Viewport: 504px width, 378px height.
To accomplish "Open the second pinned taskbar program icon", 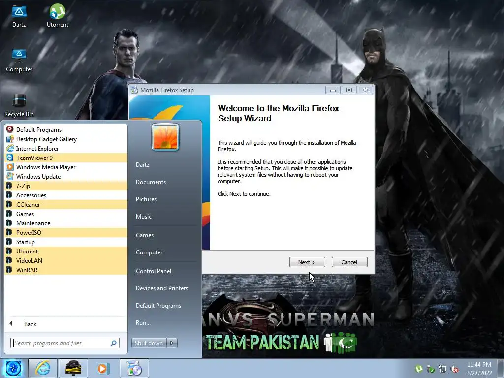I will 73,368.
